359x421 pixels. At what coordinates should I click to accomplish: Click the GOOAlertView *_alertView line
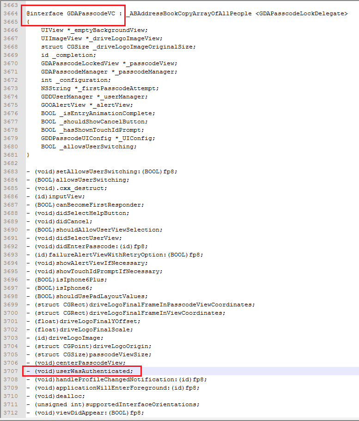(x=87, y=105)
